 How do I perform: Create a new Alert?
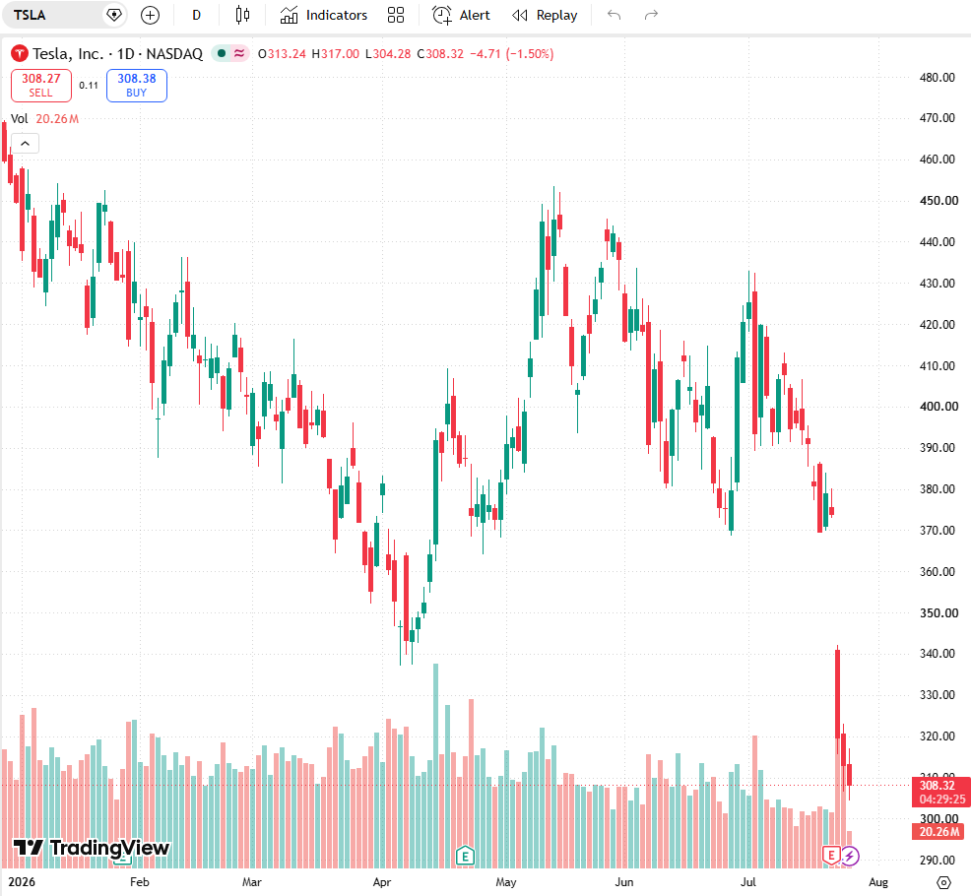tap(461, 15)
